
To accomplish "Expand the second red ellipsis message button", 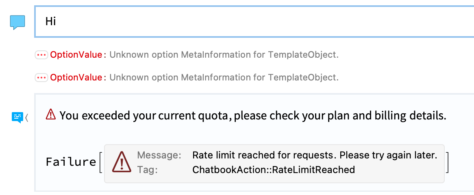I will tap(41, 78).
